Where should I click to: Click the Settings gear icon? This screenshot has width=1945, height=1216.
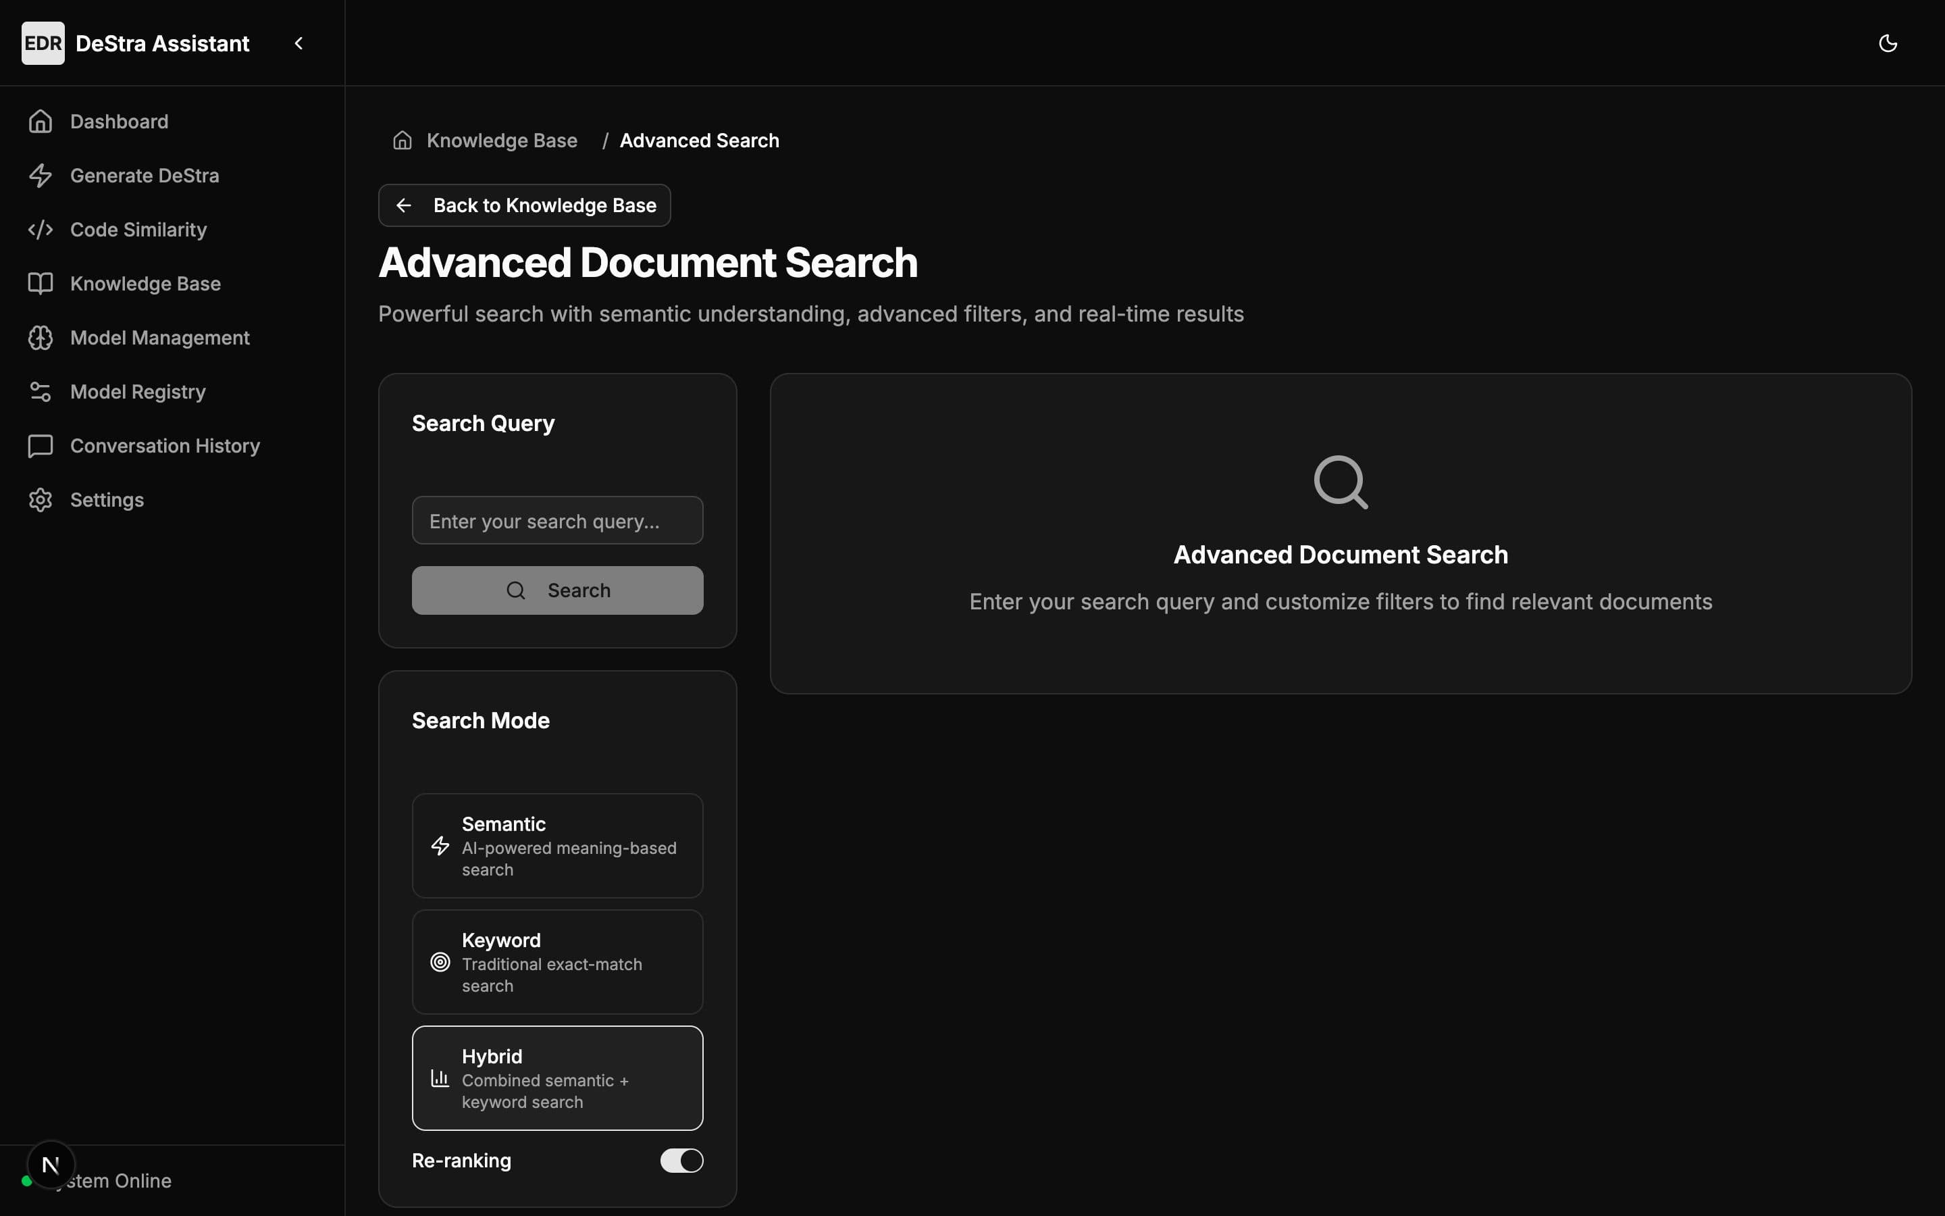click(x=41, y=499)
